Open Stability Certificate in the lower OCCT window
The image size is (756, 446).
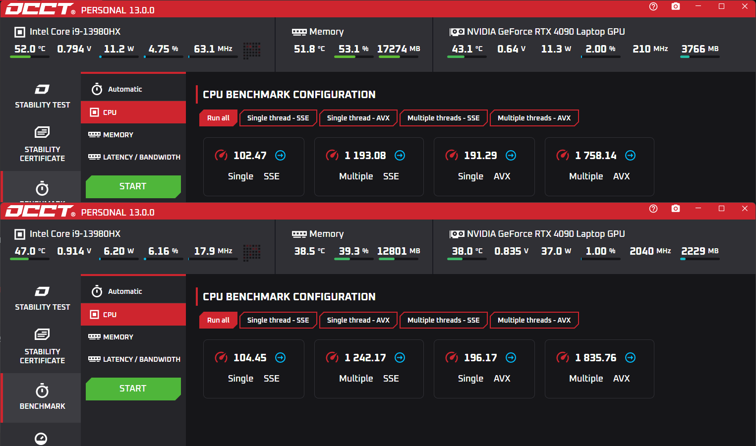[x=42, y=346]
